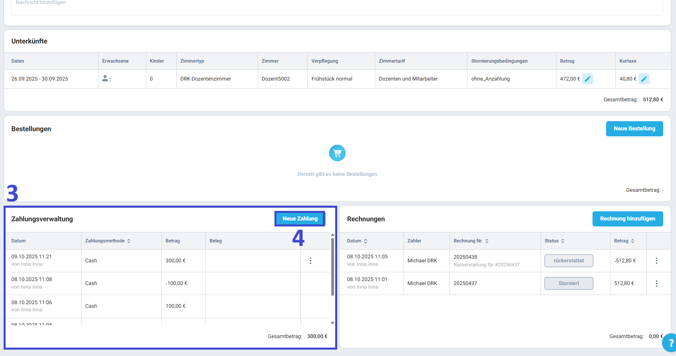
Task: Open the help question mark bubble
Action: pyautogui.click(x=670, y=343)
